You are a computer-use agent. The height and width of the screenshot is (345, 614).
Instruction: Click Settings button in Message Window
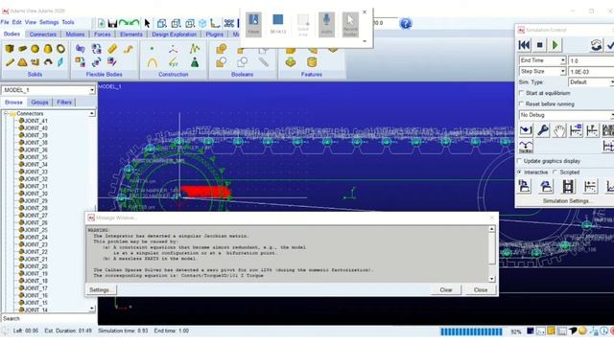click(100, 290)
